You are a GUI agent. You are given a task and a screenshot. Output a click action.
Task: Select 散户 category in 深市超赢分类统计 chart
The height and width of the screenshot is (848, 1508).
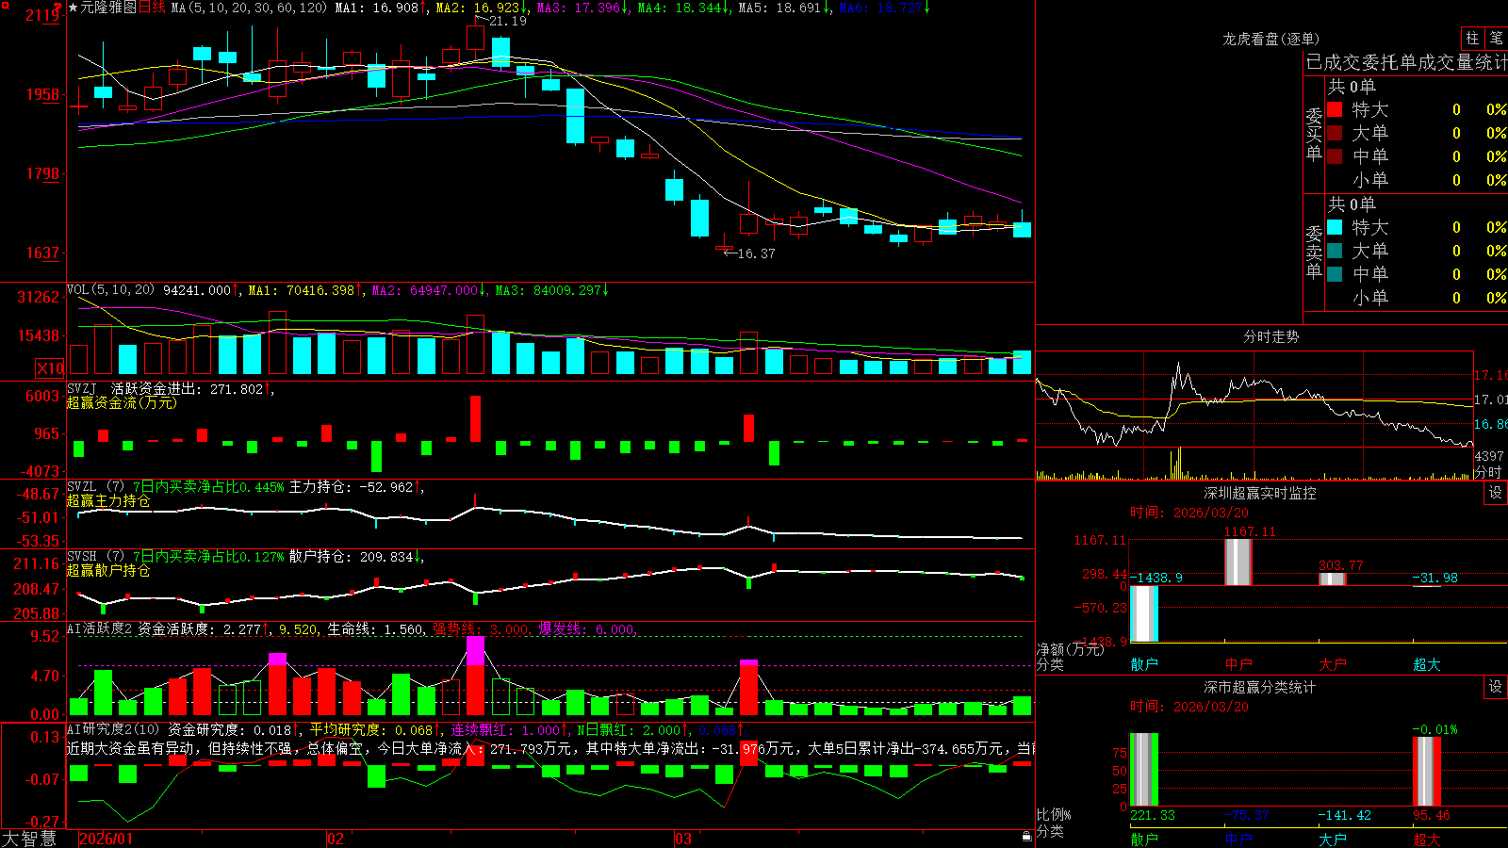1144,840
